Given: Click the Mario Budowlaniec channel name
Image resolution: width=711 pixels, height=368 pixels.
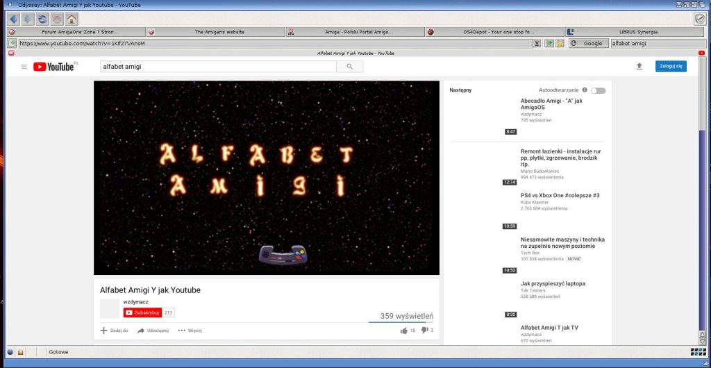Looking at the screenshot, I should click(x=540, y=172).
